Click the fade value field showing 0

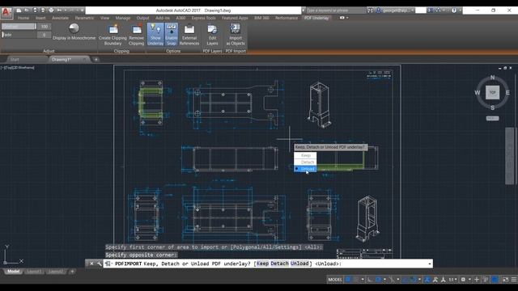[44, 35]
